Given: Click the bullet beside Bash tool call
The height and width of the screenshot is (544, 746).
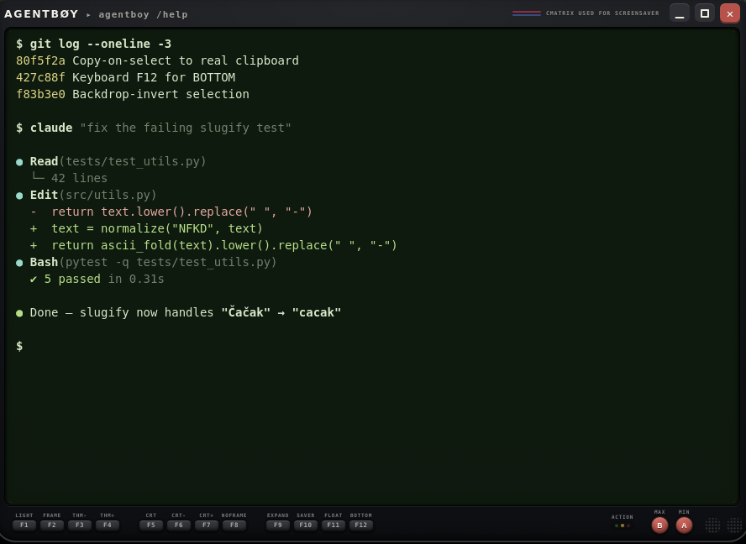Looking at the screenshot, I should [x=19, y=263].
